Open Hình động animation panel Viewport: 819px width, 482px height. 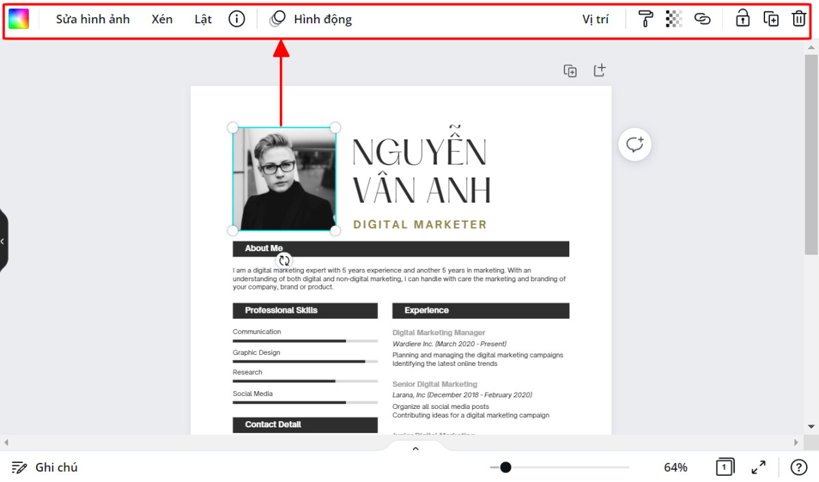311,19
